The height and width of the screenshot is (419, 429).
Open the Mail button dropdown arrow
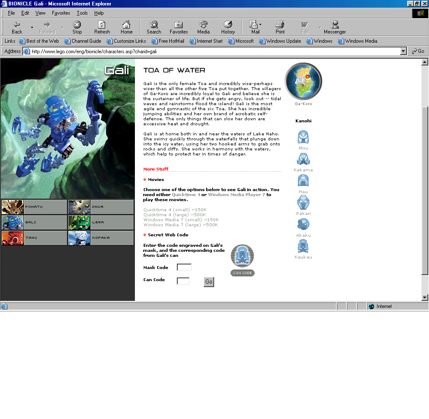tap(260, 24)
